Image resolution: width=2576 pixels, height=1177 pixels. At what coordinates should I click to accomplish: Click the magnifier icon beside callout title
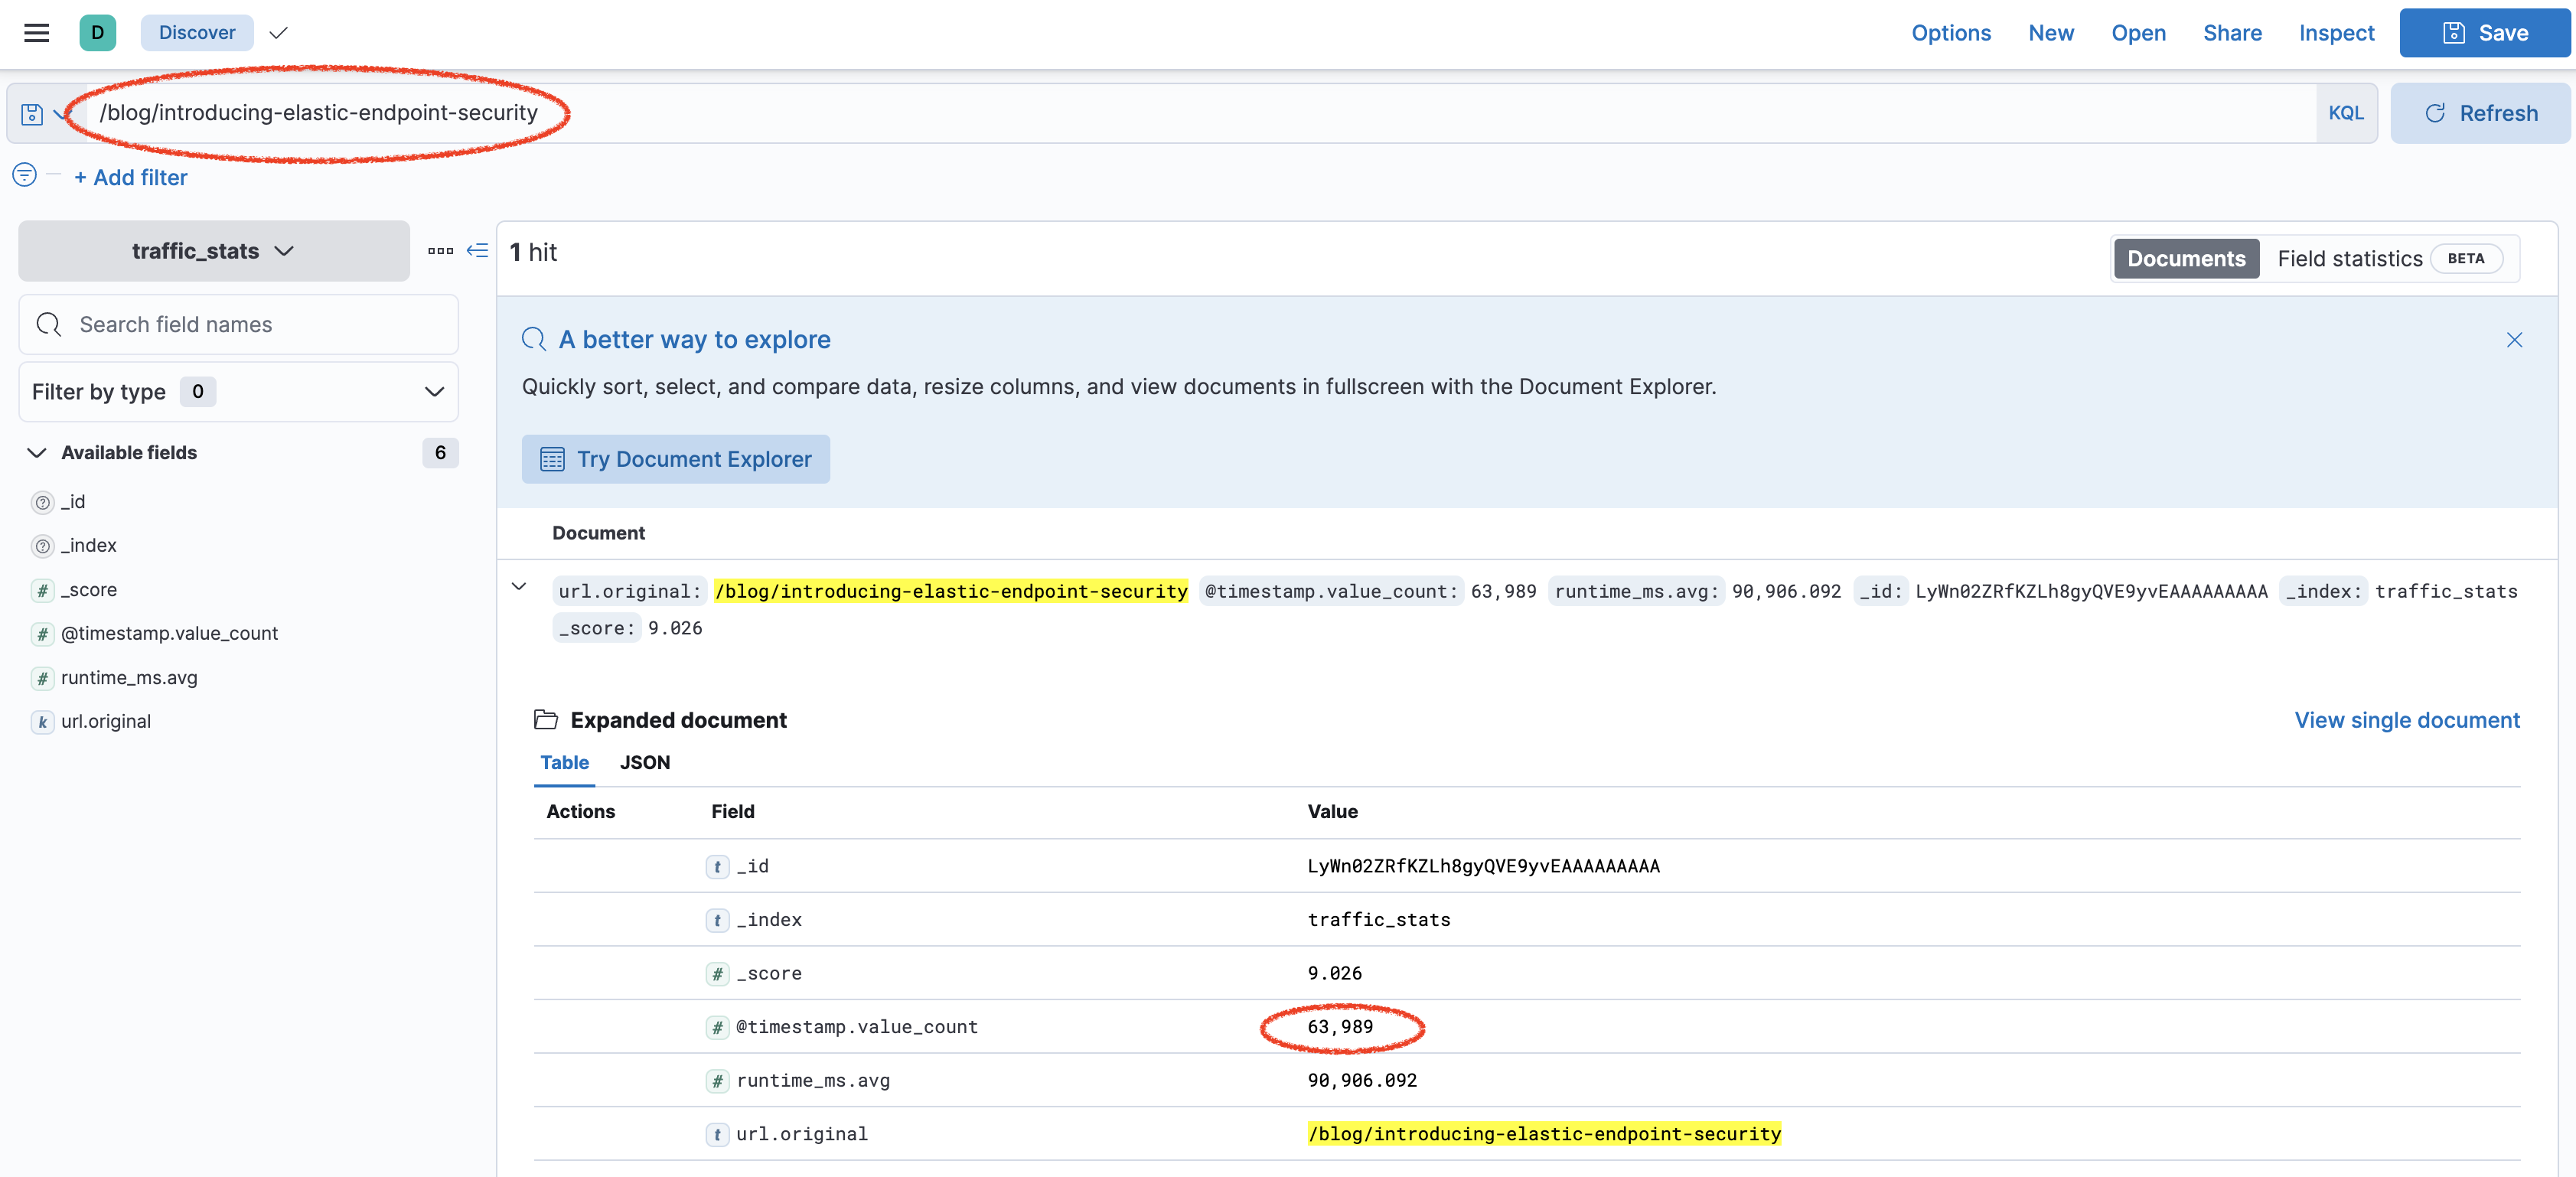pos(534,340)
